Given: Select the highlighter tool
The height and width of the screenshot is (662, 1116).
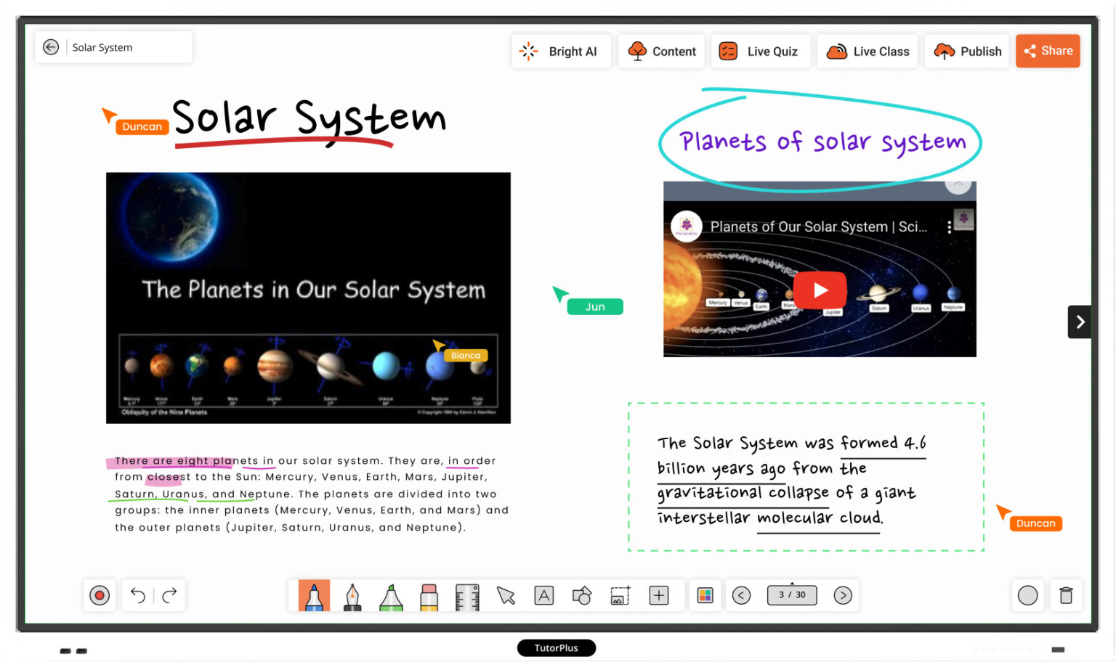Looking at the screenshot, I should (x=391, y=595).
